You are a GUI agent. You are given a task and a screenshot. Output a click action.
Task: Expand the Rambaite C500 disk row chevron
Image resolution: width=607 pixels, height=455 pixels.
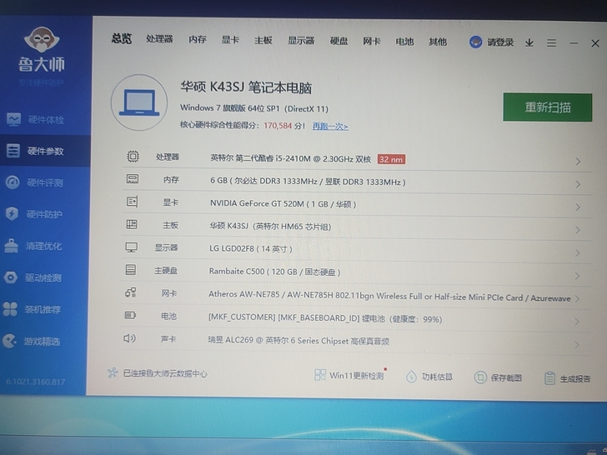point(577,276)
